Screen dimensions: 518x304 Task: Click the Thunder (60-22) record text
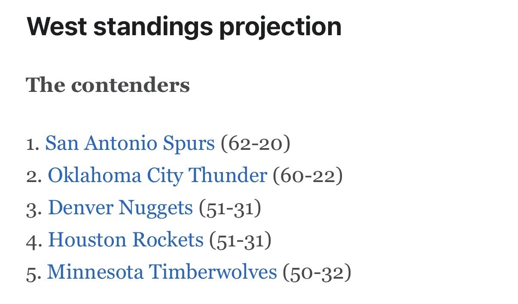pos(308,176)
